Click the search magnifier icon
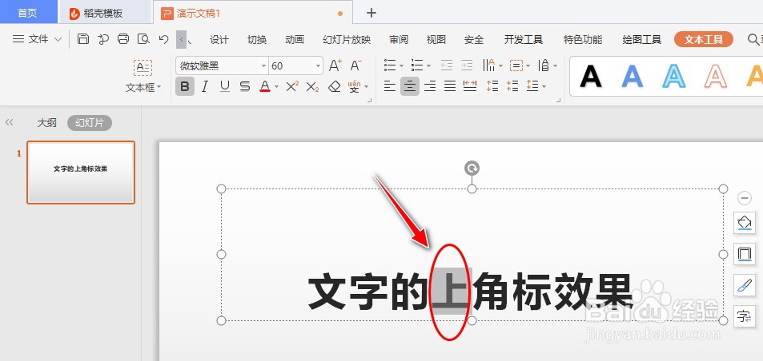The height and width of the screenshot is (361, 763). coord(753,39)
